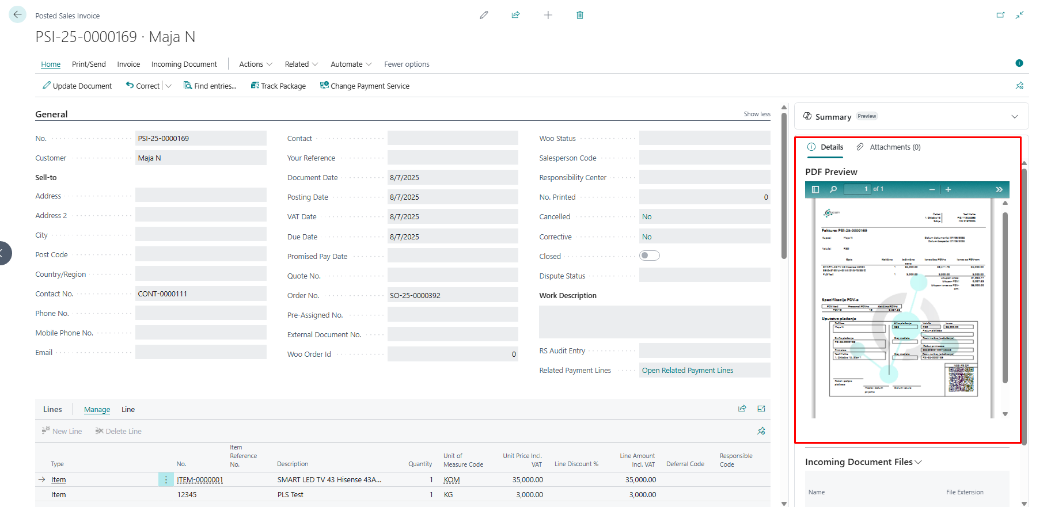Open the Invoice menu
The image size is (1051, 507).
(128, 64)
